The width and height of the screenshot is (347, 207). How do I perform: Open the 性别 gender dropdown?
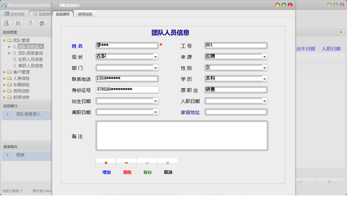pos(265,67)
